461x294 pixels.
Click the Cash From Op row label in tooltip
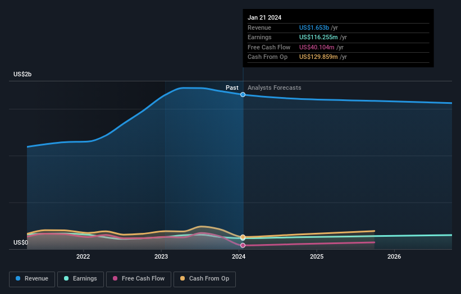click(267, 57)
